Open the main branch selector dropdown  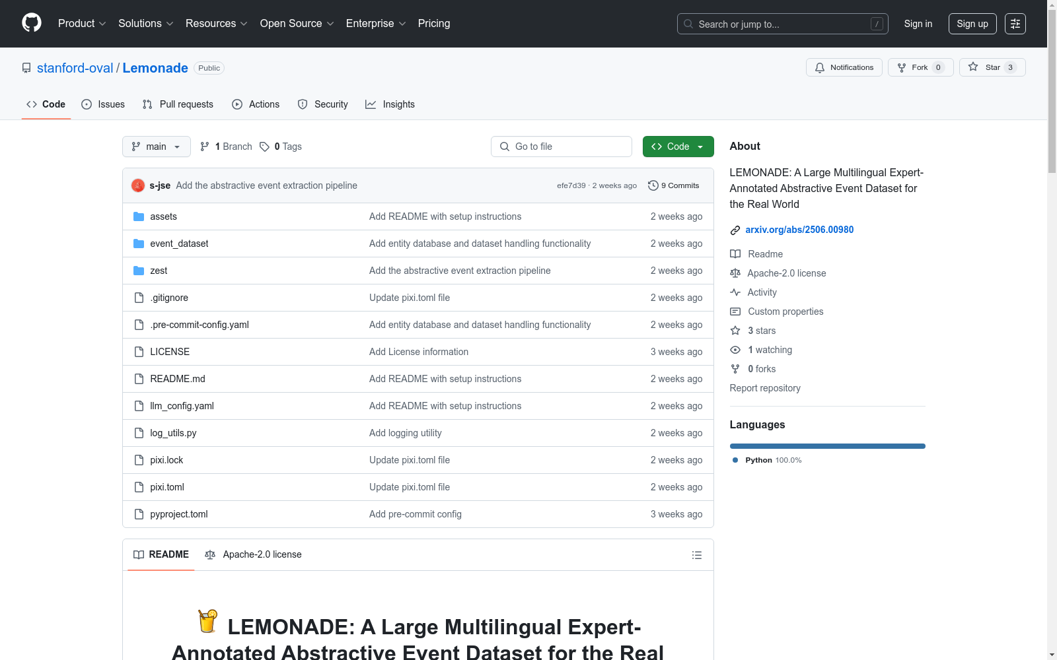[x=157, y=147]
